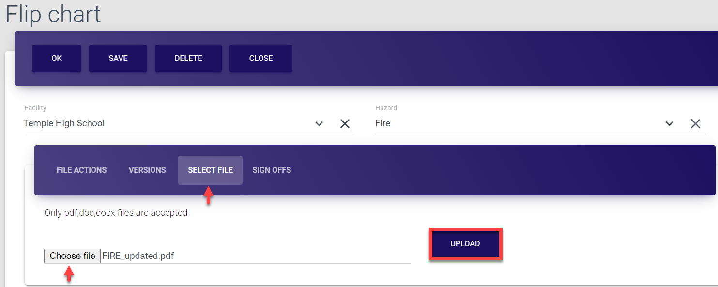Viewport: 718px width, 287px height.
Task: Click the Temple High School facility value
Action: (x=64, y=123)
